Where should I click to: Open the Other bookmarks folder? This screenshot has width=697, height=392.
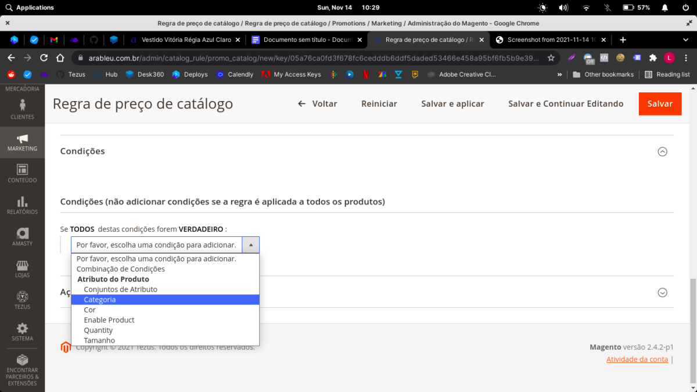click(x=603, y=74)
